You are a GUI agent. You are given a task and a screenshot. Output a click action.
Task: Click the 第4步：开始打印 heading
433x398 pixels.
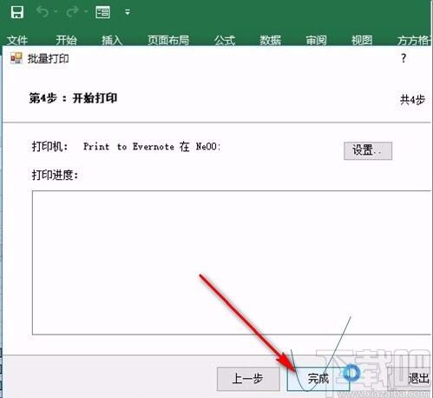[73, 98]
